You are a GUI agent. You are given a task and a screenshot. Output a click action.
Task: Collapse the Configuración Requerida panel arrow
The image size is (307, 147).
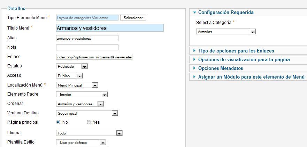click(194, 12)
